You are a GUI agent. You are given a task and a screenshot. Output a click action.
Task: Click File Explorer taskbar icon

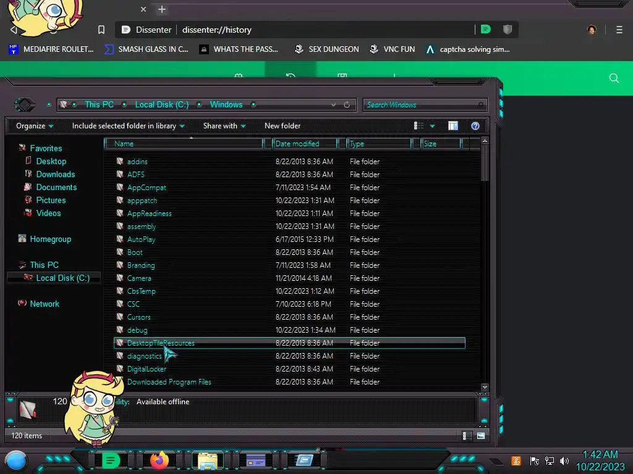click(x=208, y=460)
